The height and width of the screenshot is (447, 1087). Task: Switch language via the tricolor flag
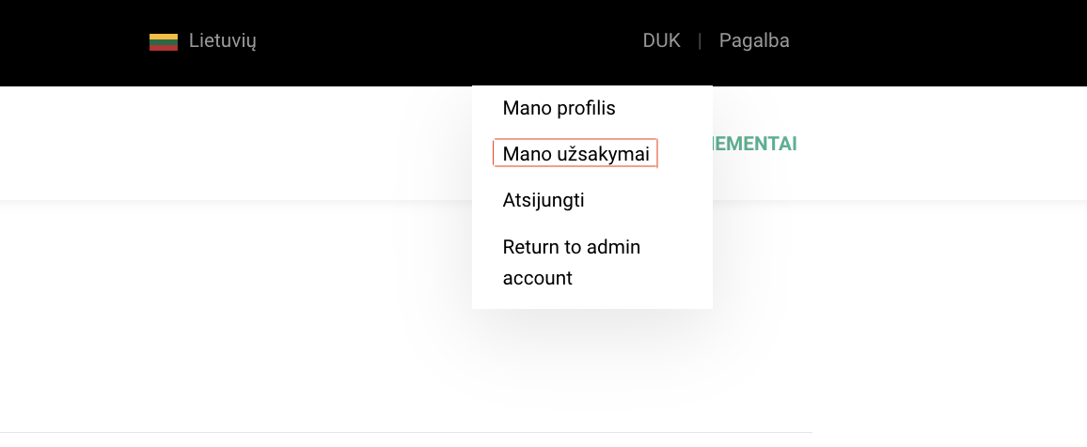[164, 42]
